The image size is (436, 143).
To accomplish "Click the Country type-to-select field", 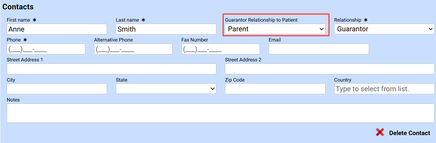I will (384, 89).
